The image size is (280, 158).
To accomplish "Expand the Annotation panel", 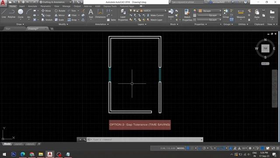I will coord(101,24).
